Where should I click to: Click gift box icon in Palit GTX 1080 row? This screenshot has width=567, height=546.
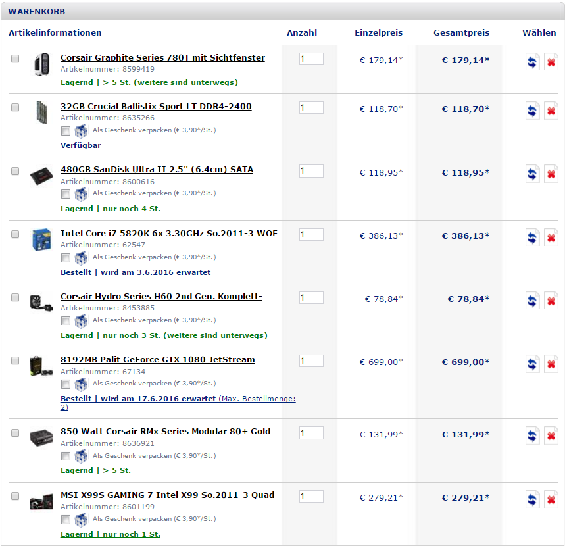(82, 384)
